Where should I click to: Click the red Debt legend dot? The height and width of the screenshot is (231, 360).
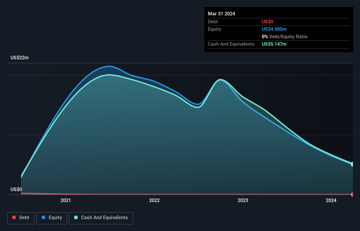14,217
